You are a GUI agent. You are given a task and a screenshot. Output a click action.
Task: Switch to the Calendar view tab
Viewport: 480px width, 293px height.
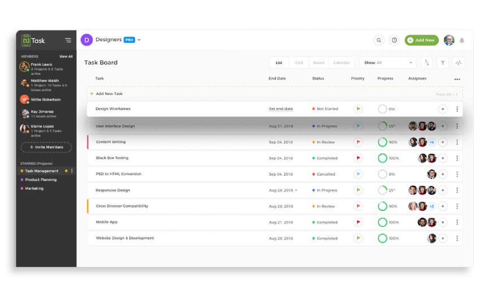click(x=341, y=63)
